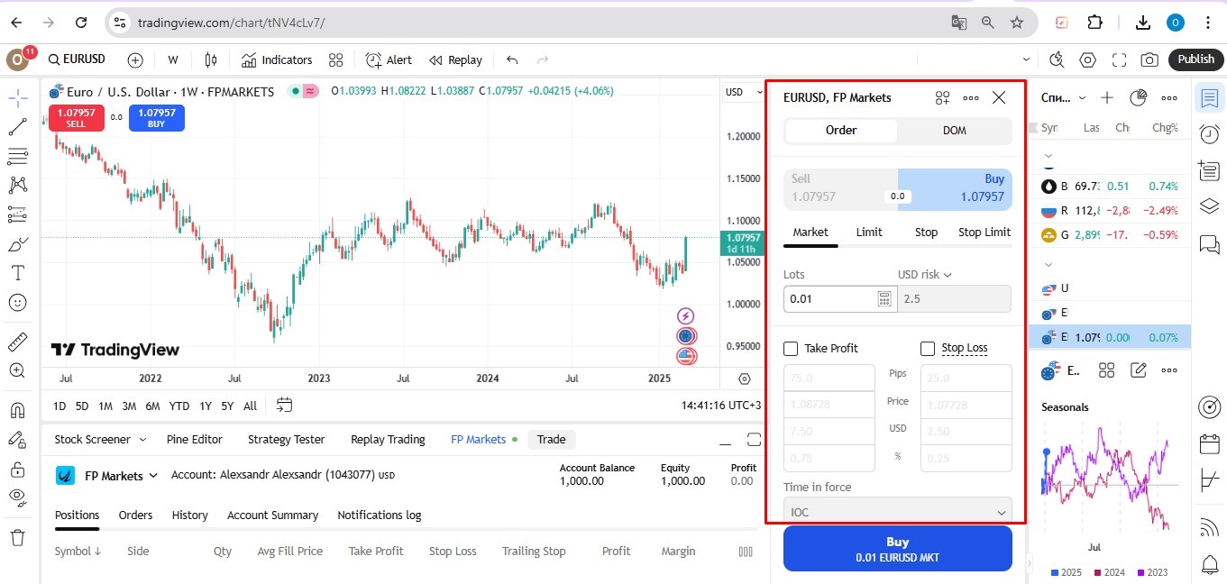Open order panel more options menu
Viewport: 1227px width, 584px height.
(x=971, y=98)
